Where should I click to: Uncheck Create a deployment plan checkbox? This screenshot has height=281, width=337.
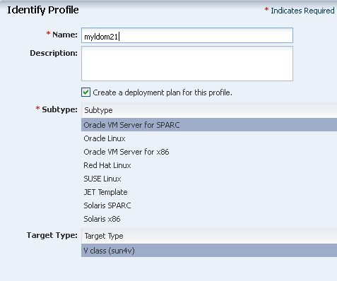pyautogui.click(x=85, y=92)
